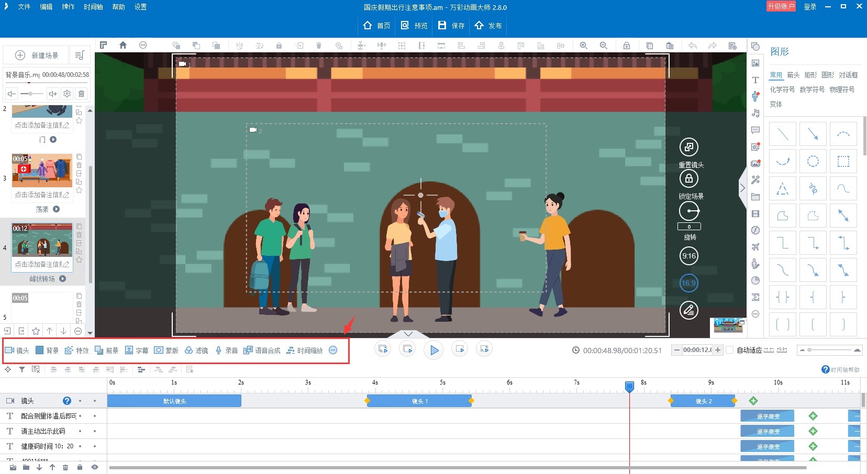Click the redo arrow in canvas toolbar
Image resolution: width=867 pixels, height=474 pixels.
(713, 46)
